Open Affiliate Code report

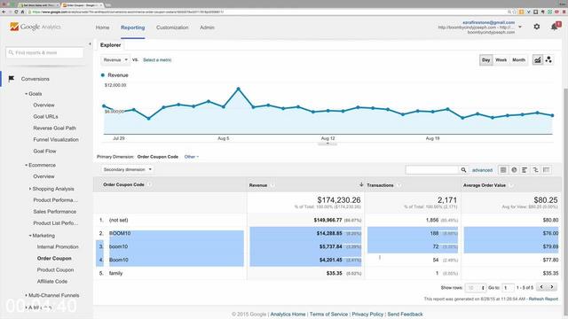tap(52, 282)
